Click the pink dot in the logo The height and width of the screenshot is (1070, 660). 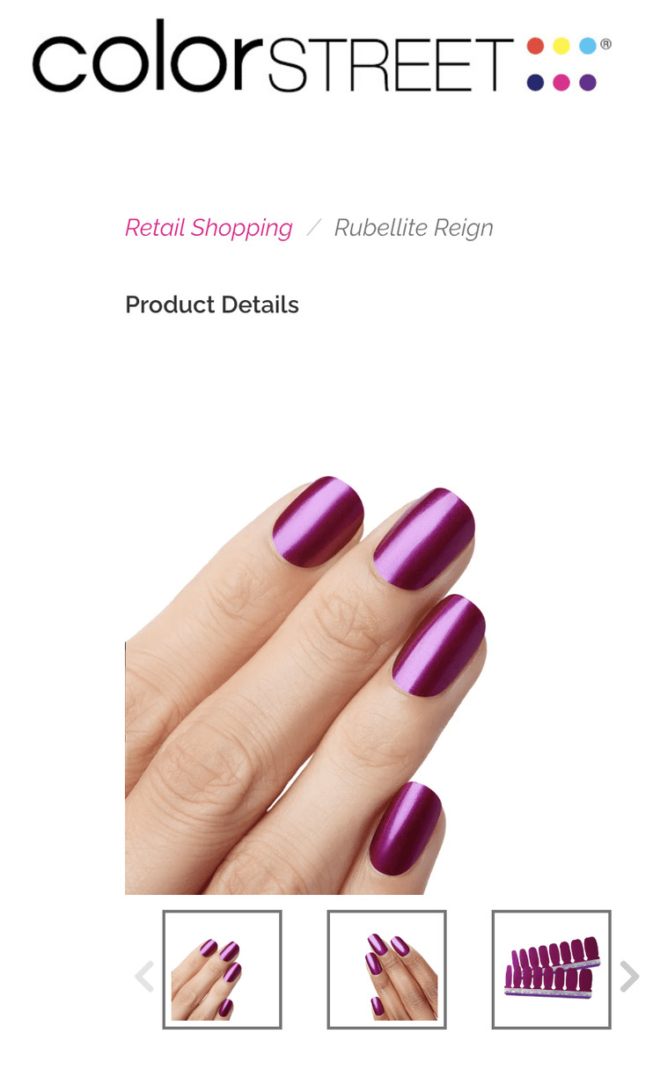(x=561, y=83)
